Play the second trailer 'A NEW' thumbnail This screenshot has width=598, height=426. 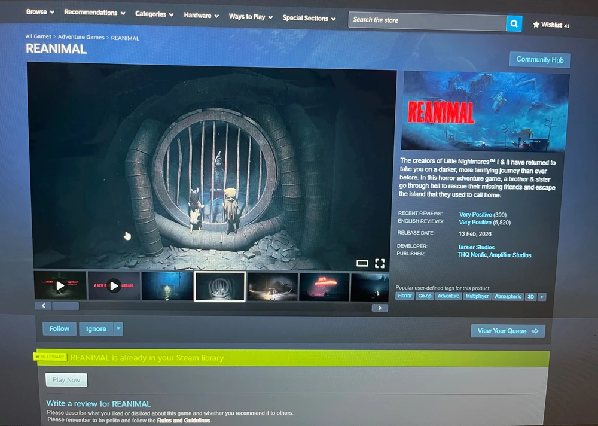point(114,285)
